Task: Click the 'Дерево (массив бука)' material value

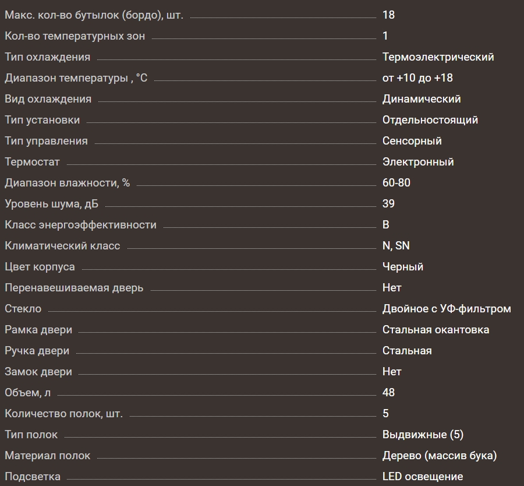Action: coord(440,456)
